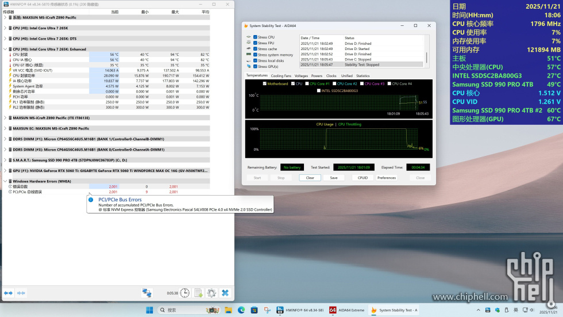Select 'Stability Test: Stopped' log entry
Image resolution: width=563 pixels, height=317 pixels.
[361, 64]
